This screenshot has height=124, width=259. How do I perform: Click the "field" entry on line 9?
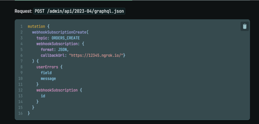point(46,73)
